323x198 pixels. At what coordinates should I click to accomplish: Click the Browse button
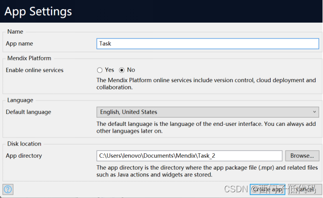pyautogui.click(x=302, y=156)
